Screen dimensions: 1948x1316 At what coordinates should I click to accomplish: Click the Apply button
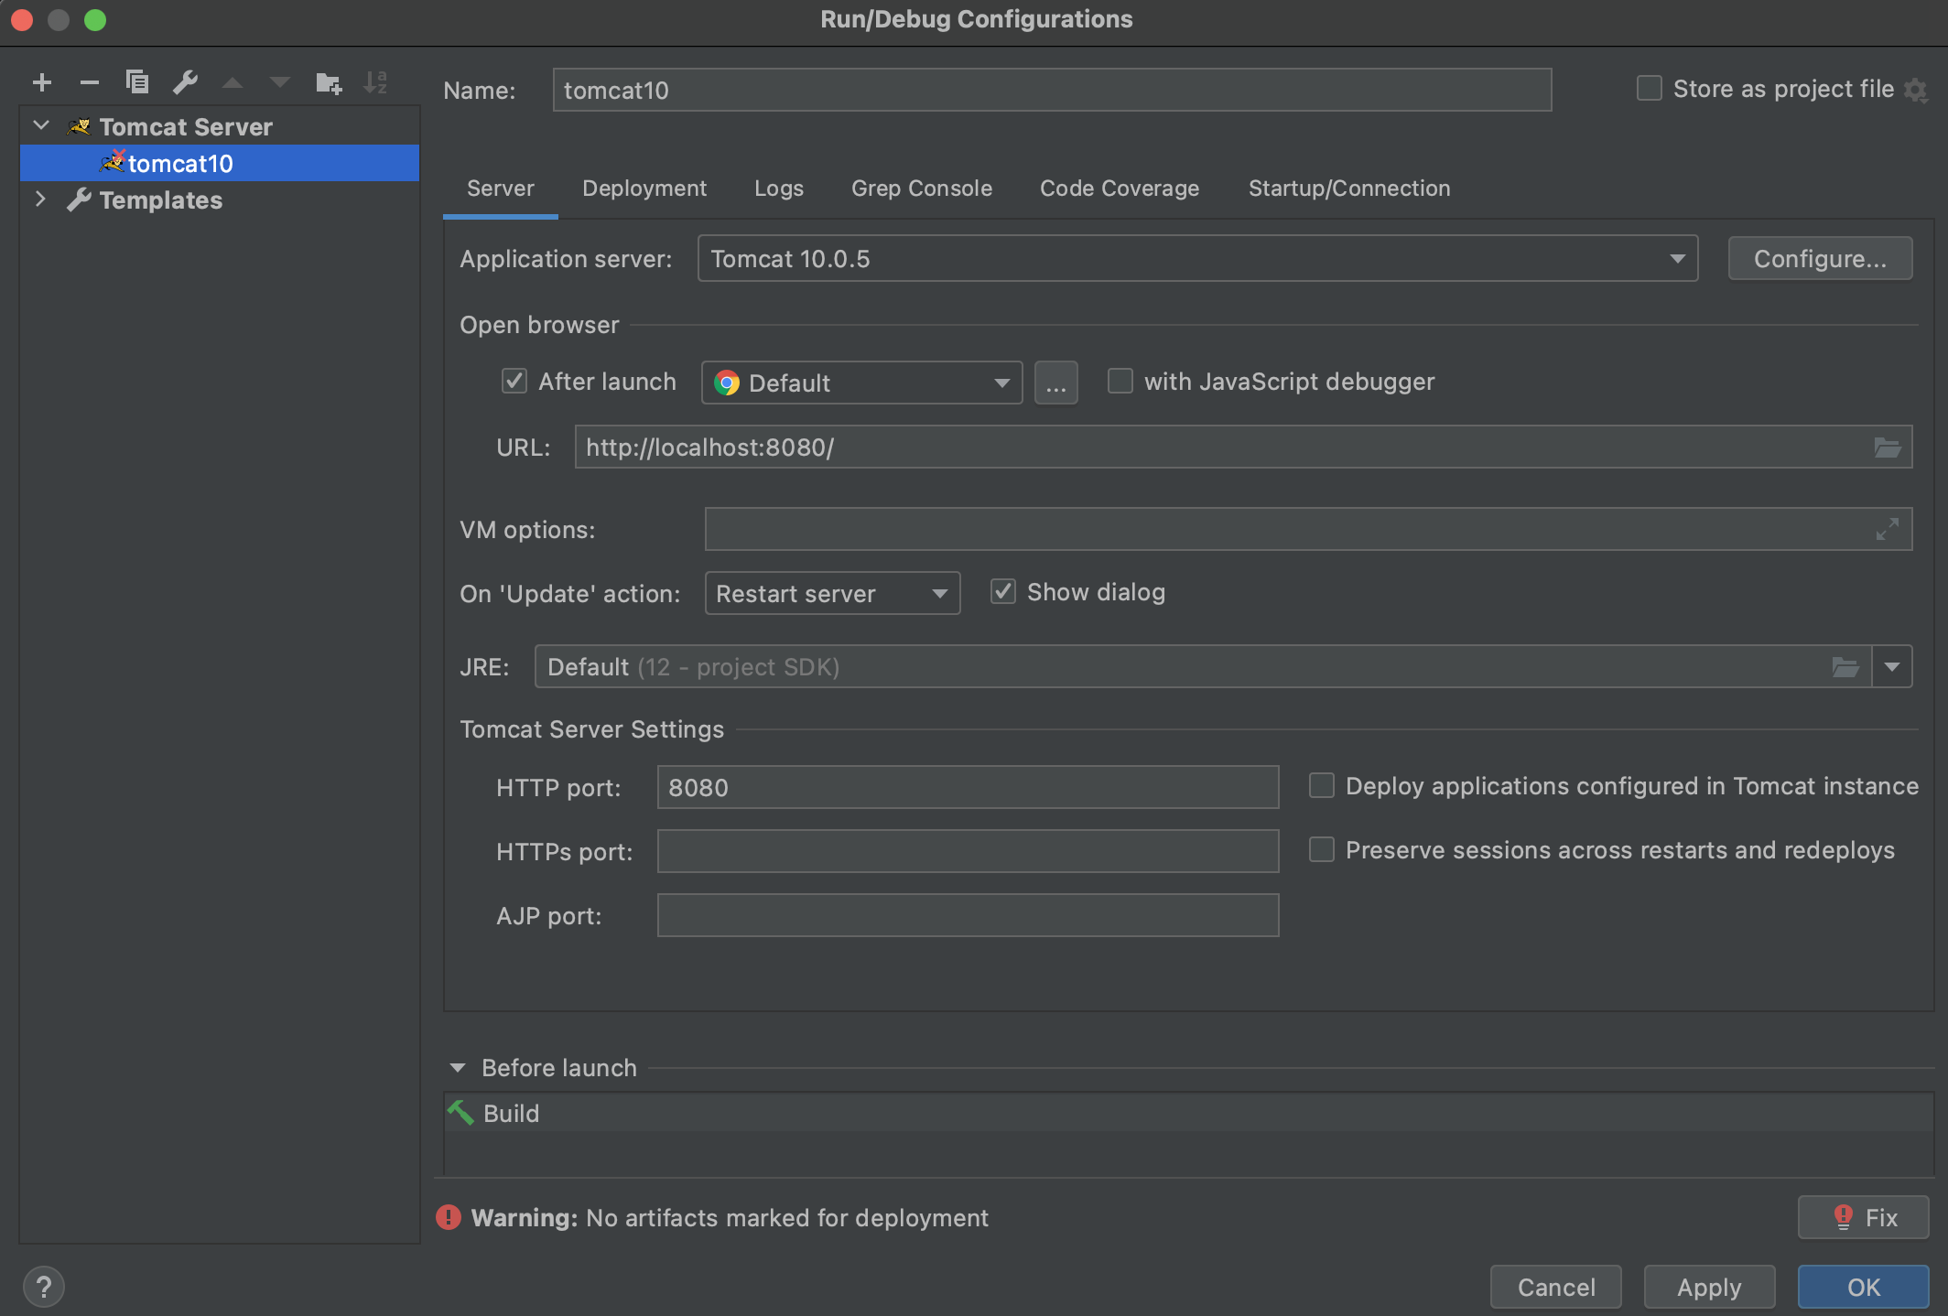[x=1709, y=1287]
